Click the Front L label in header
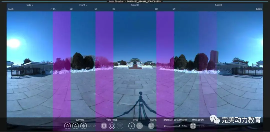The height and width of the screenshot is (132, 270). click(83, 5)
